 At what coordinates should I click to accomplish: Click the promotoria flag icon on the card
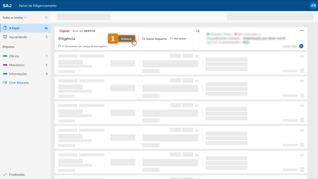click(60, 46)
